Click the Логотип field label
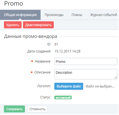The image size is (119, 115). click(44, 86)
